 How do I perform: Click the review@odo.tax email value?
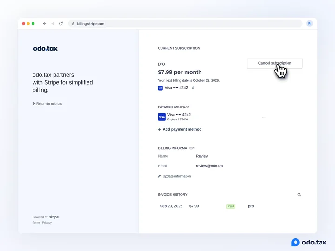[209, 166]
